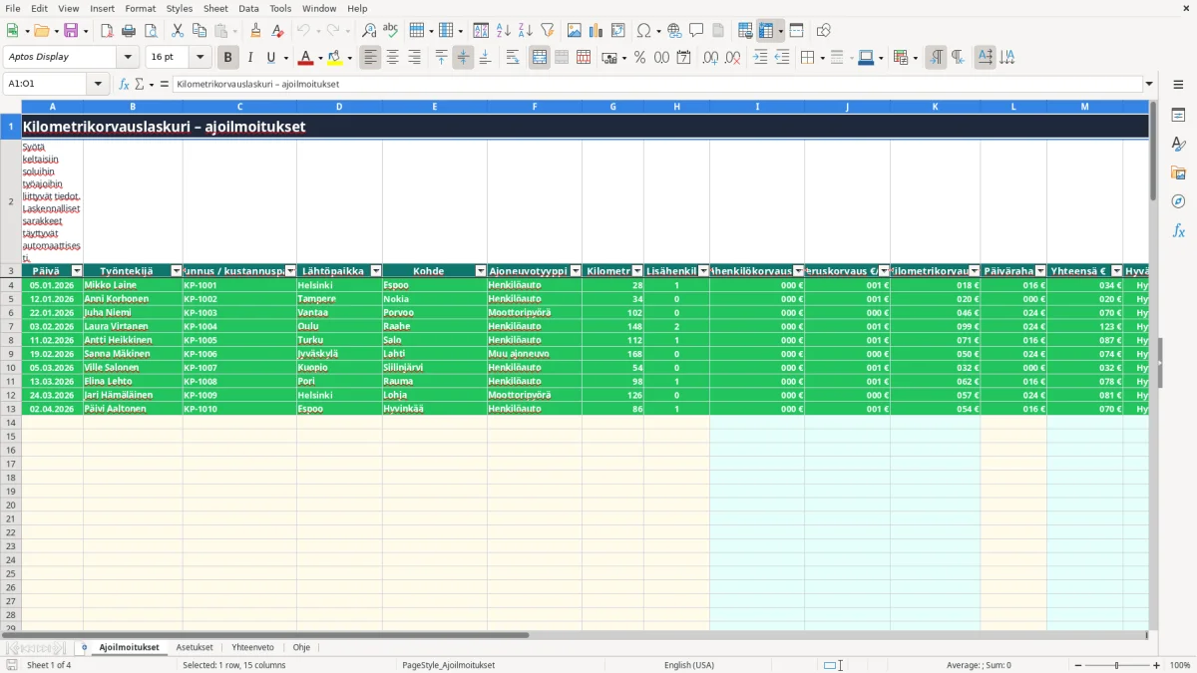Image resolution: width=1197 pixels, height=673 pixels.
Task: Switch to the Asetukset sheet tab
Action: [195, 648]
